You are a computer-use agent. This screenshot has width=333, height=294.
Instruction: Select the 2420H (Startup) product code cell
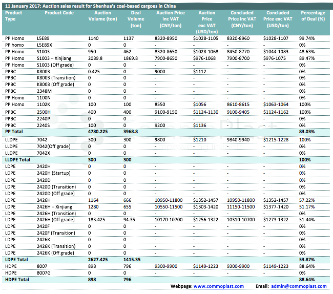(54, 173)
